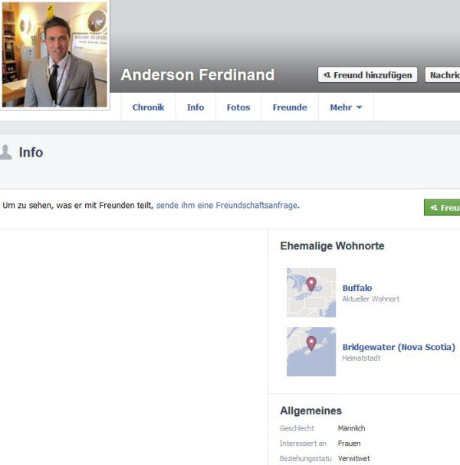Image resolution: width=460 pixels, height=465 pixels.
Task: Go to the Fotos tab
Action: (x=238, y=107)
